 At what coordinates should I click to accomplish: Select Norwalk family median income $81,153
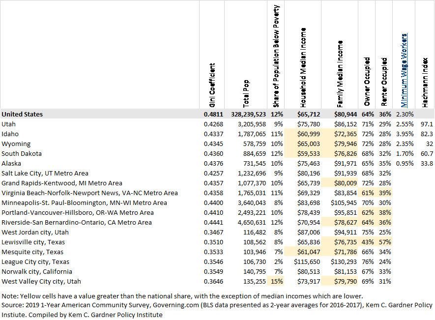(346, 272)
